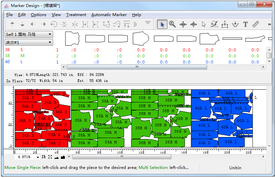Open the zoom percentage dropdown

(38, 157)
